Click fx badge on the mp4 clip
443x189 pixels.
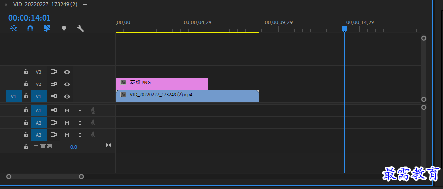pos(123,95)
